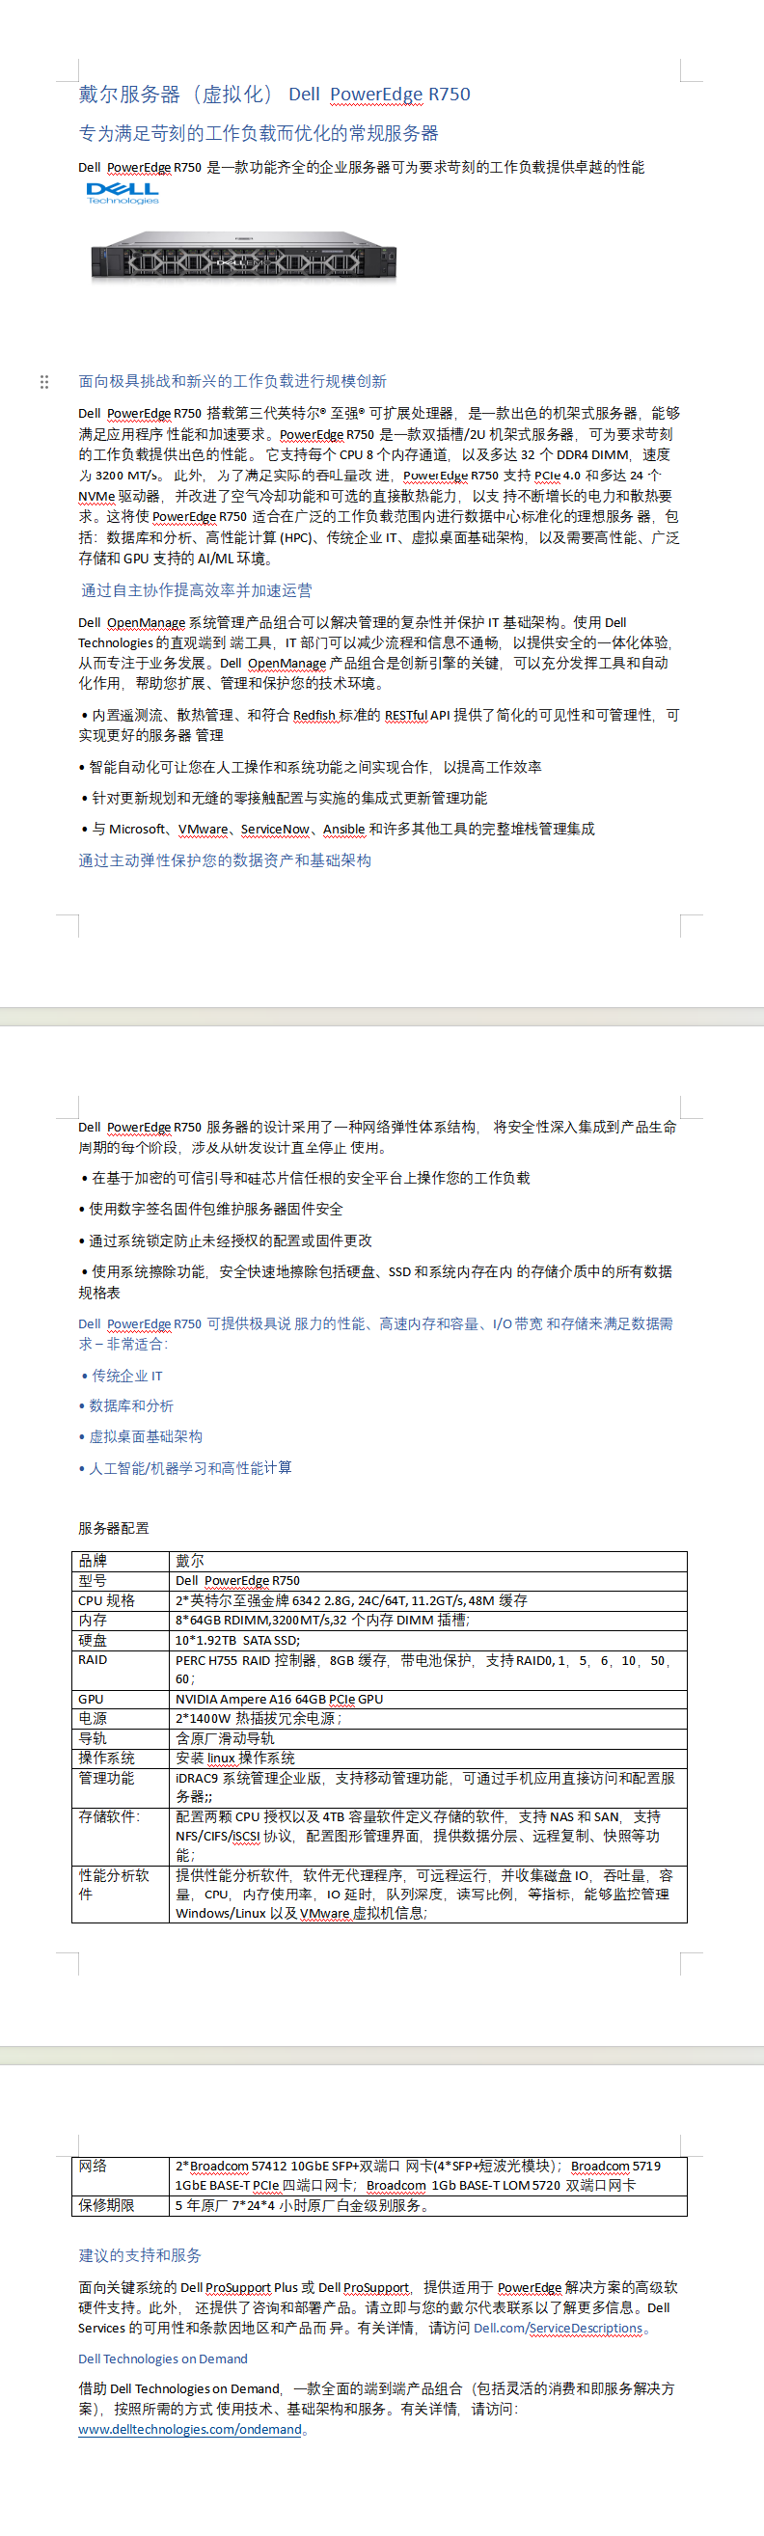This screenshot has width=764, height=2536.
Task: Click the 规格表 line
Action: tap(99, 1292)
